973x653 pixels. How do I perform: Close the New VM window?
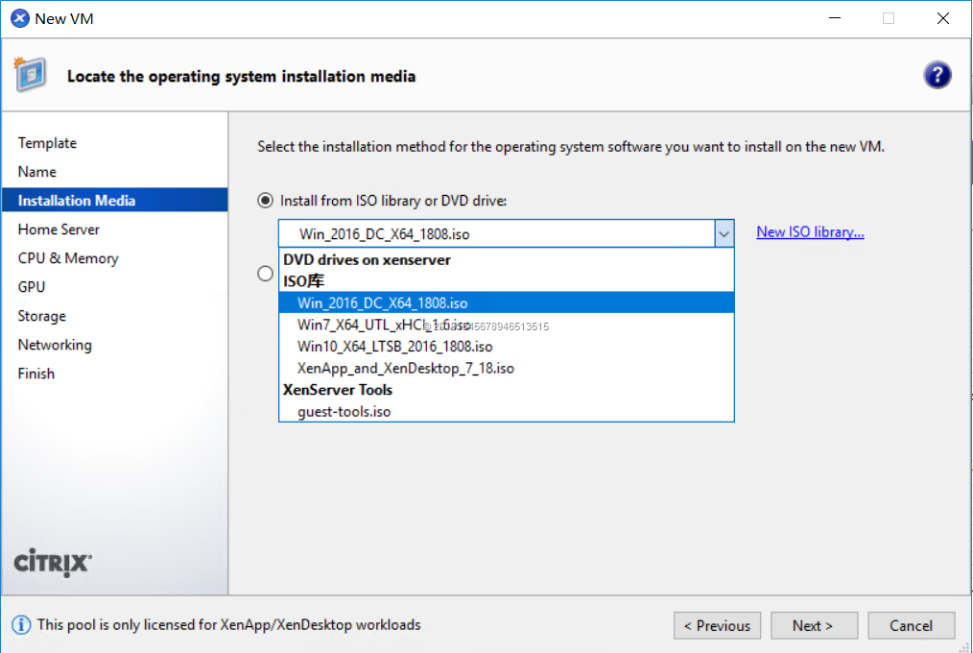942,18
